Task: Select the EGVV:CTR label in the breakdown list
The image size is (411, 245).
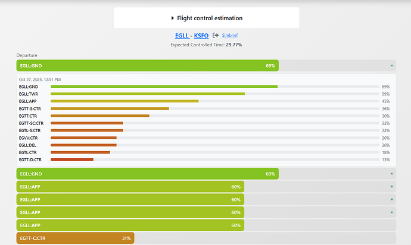Action: coord(29,137)
